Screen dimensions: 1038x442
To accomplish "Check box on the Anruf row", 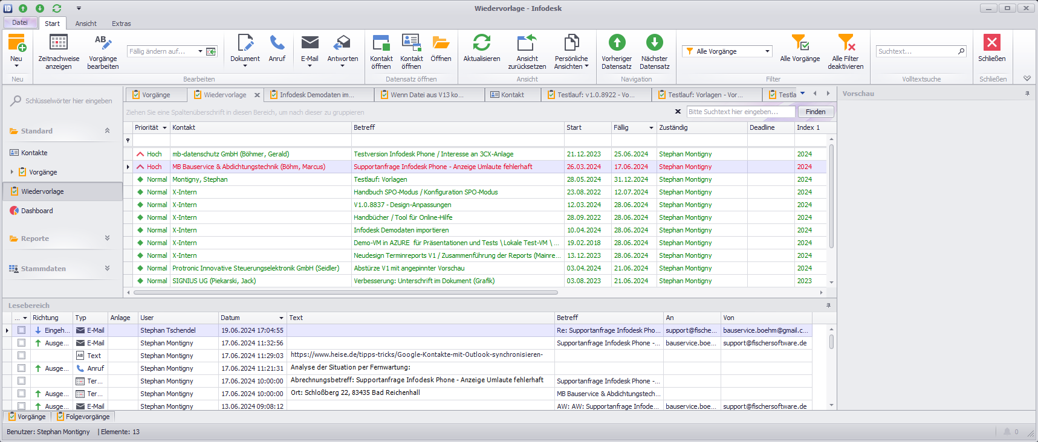I will (22, 368).
